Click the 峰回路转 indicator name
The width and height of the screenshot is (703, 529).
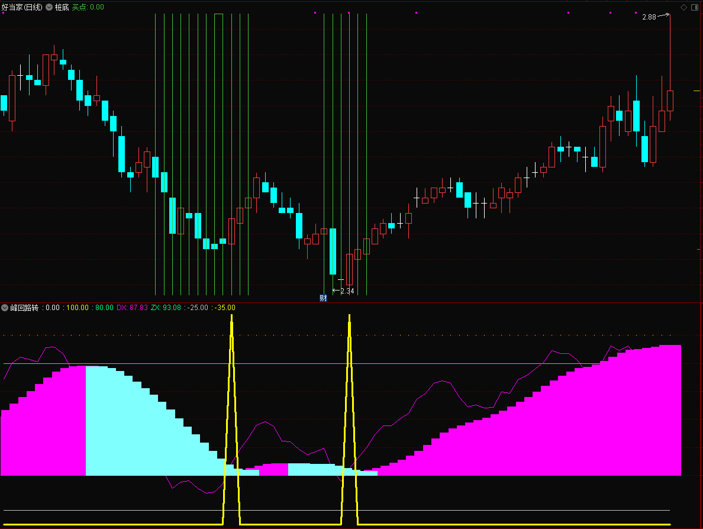pyautogui.click(x=24, y=308)
